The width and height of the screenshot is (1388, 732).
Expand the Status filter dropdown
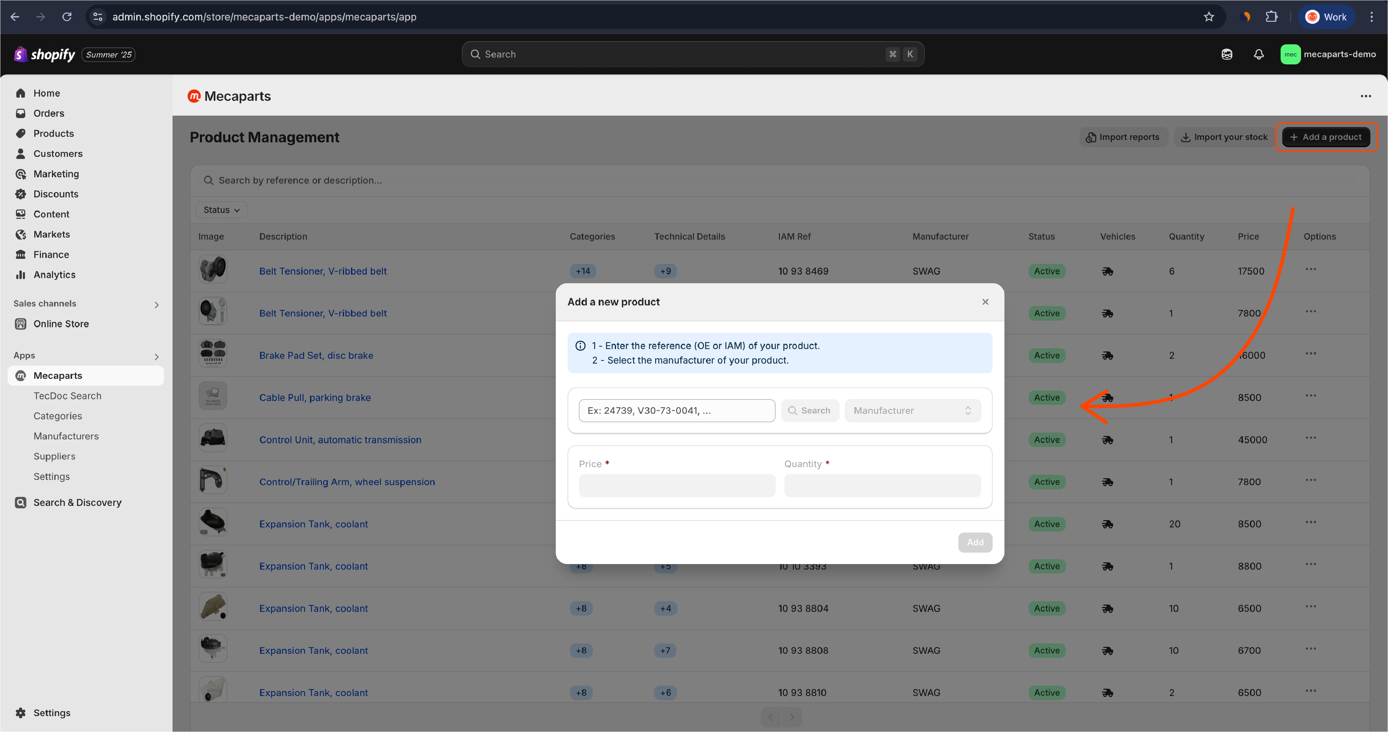[x=221, y=210]
